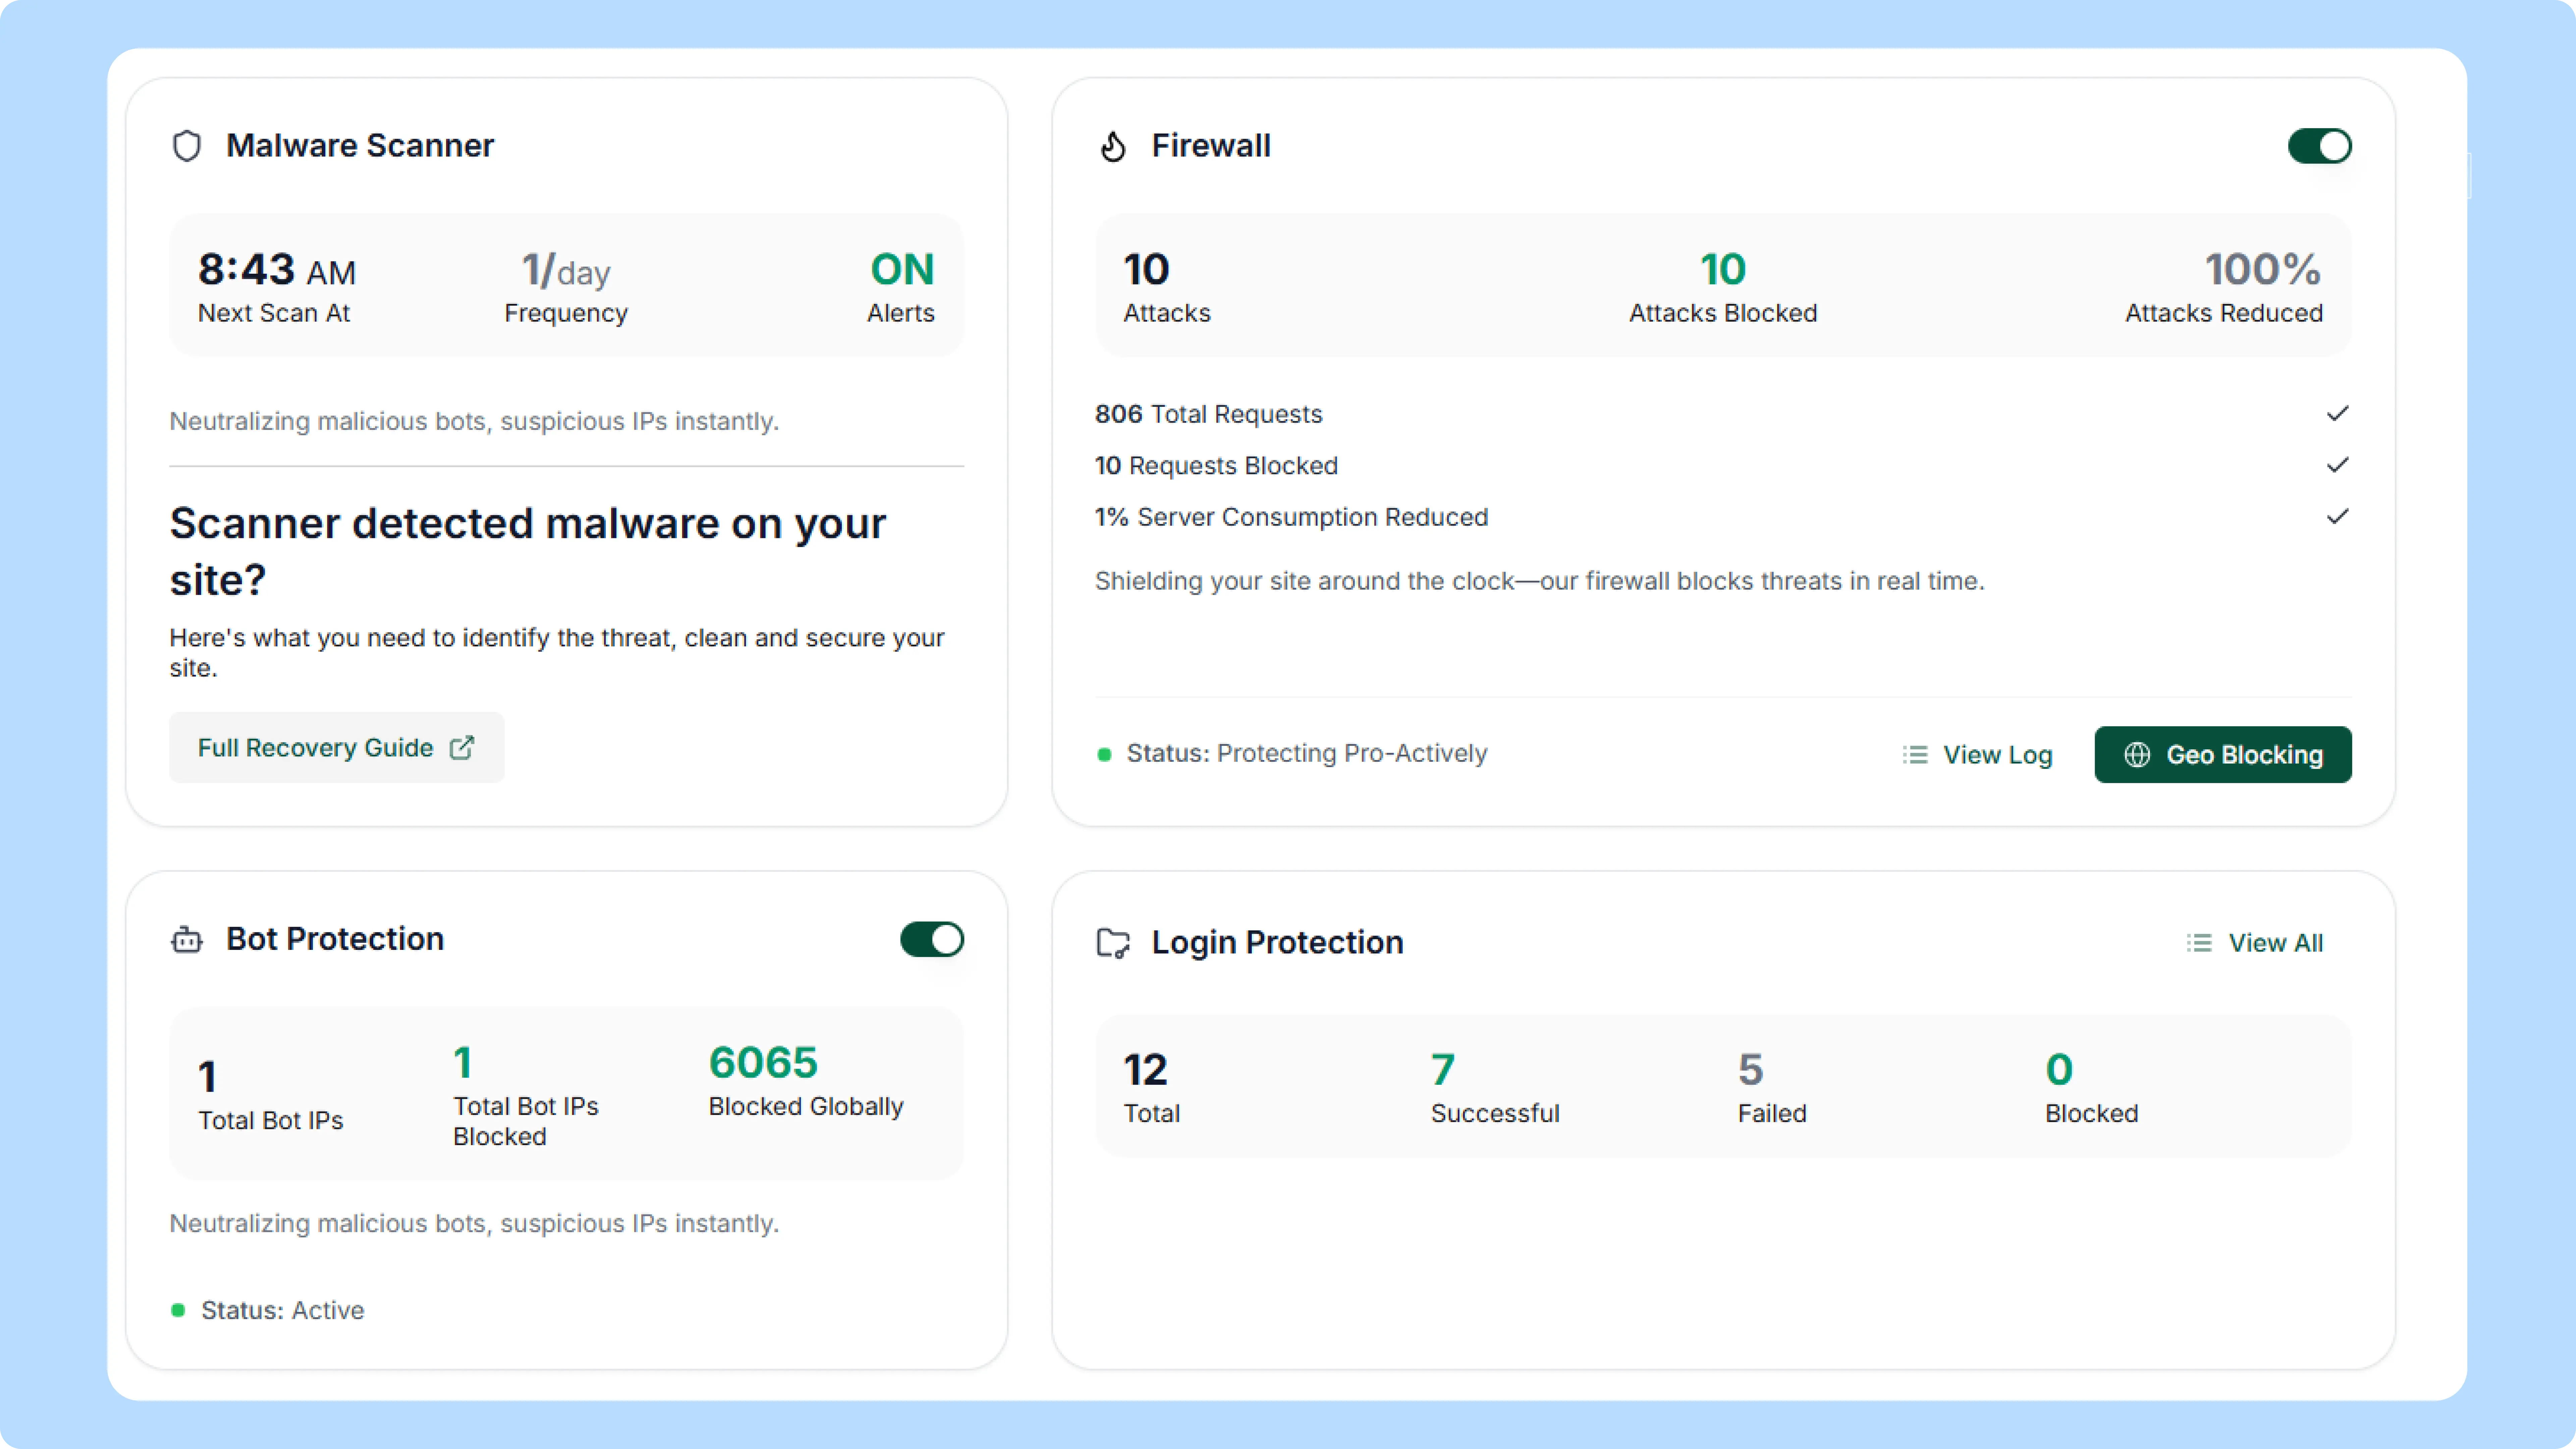Click the Malware Scanner title
The width and height of the screenshot is (2576, 1449).
tap(360, 146)
